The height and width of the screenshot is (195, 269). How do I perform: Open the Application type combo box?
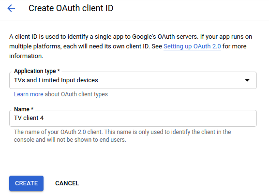click(133, 80)
